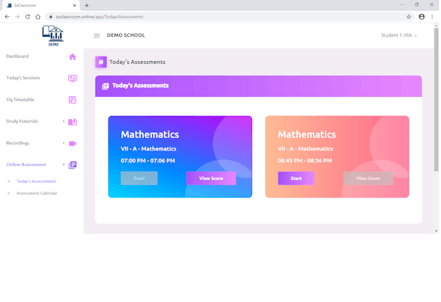The width and height of the screenshot is (441, 302).
Task: Bookmark this page with the star icon
Action: 409,17
